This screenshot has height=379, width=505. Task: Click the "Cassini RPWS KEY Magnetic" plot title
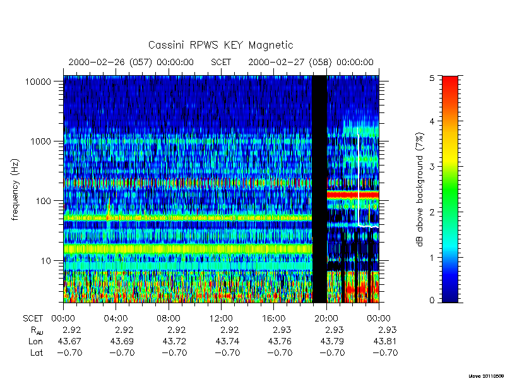[220, 45]
